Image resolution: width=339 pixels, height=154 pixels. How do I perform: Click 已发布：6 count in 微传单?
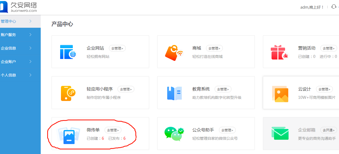[117, 138]
